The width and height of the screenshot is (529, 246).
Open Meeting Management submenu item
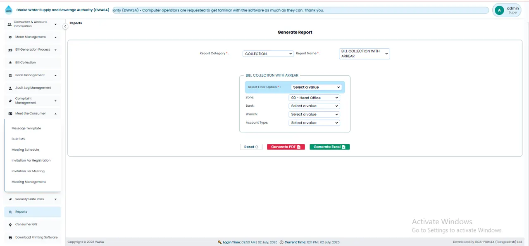pyautogui.click(x=29, y=182)
